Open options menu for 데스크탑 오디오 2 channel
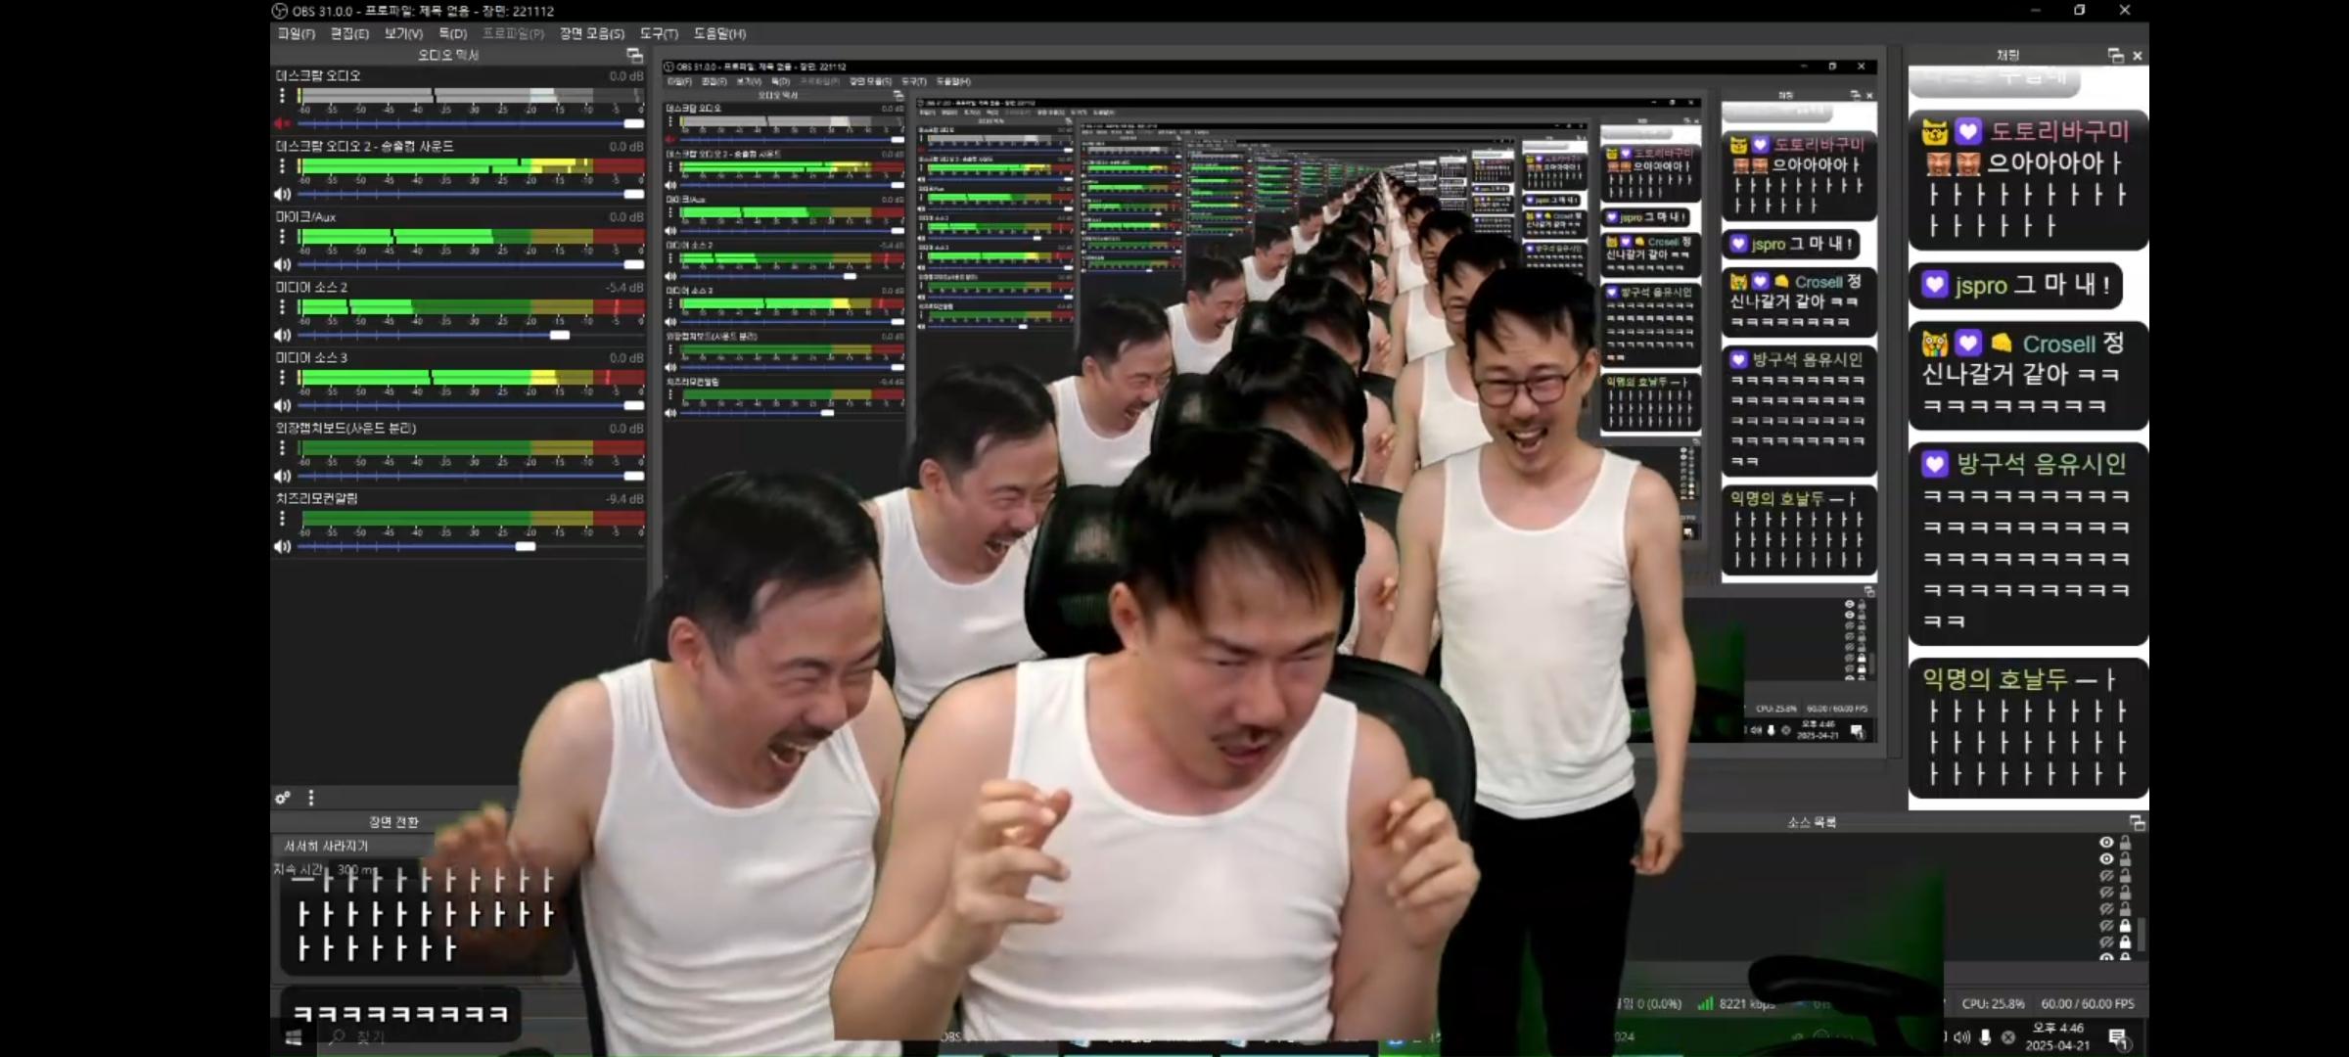This screenshot has height=1057, width=2349. [283, 166]
